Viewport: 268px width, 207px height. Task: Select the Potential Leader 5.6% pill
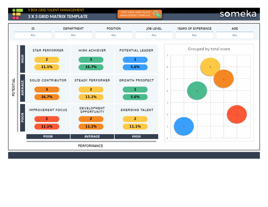(x=135, y=67)
